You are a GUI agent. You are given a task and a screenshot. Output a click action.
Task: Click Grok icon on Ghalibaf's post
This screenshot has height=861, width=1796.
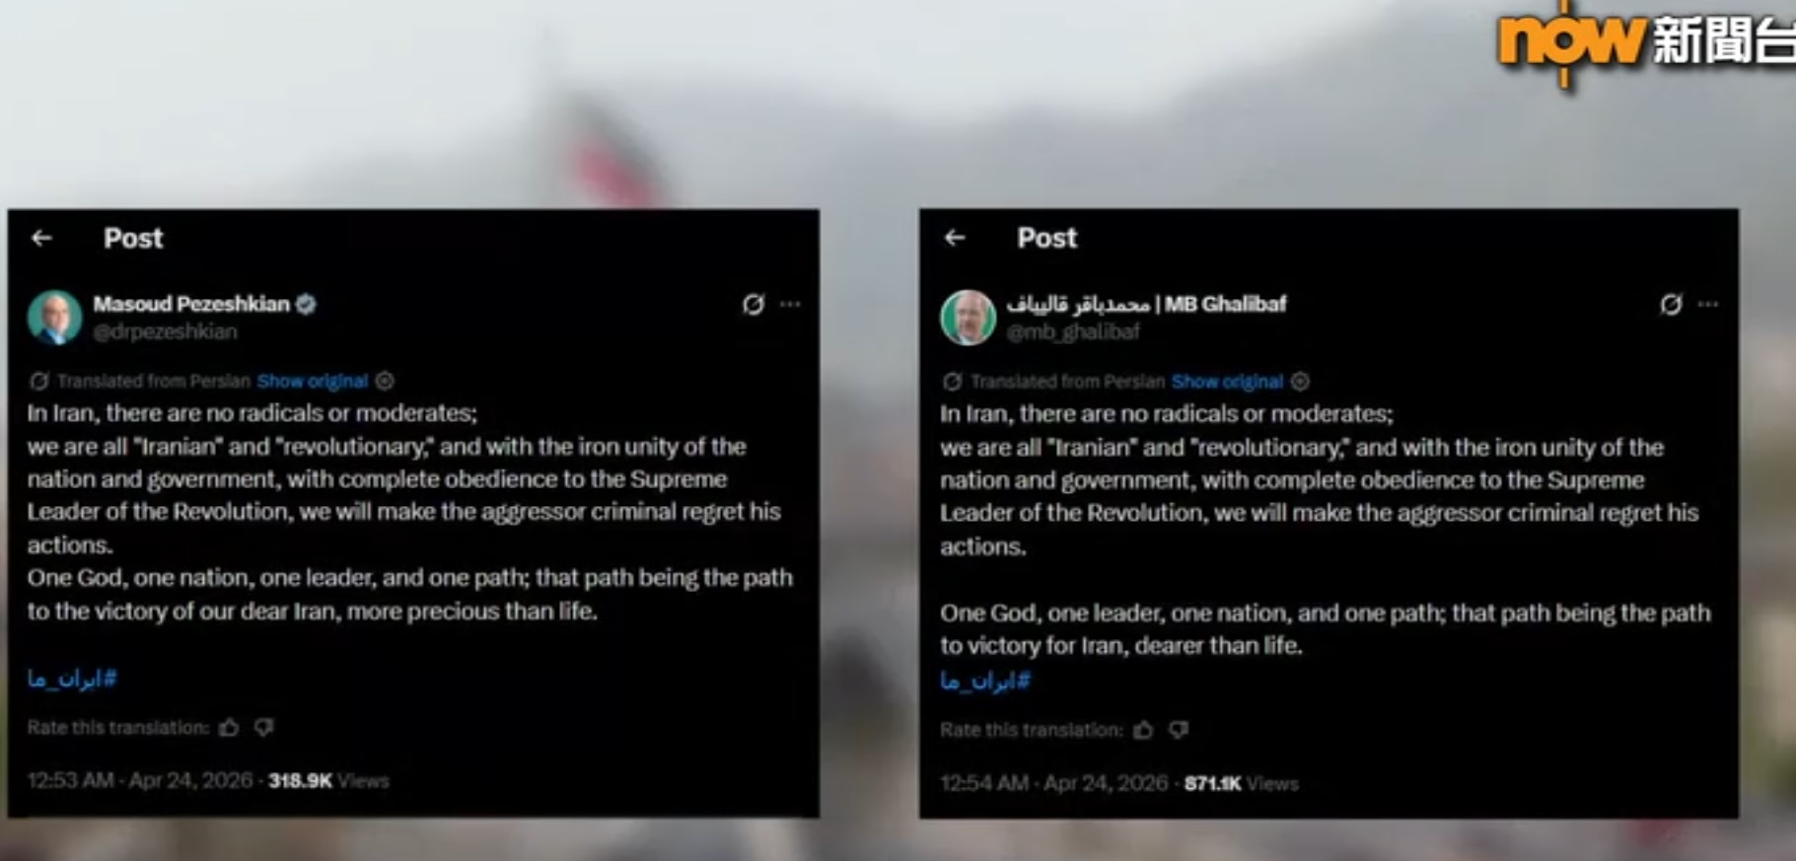[1671, 304]
